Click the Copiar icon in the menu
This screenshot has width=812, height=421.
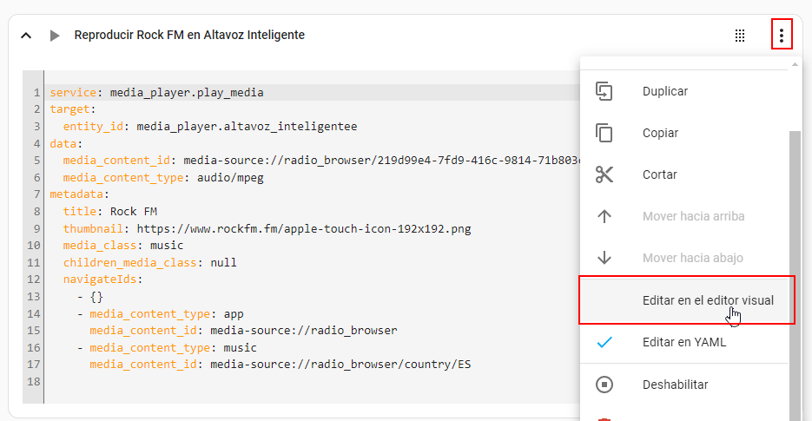click(604, 133)
